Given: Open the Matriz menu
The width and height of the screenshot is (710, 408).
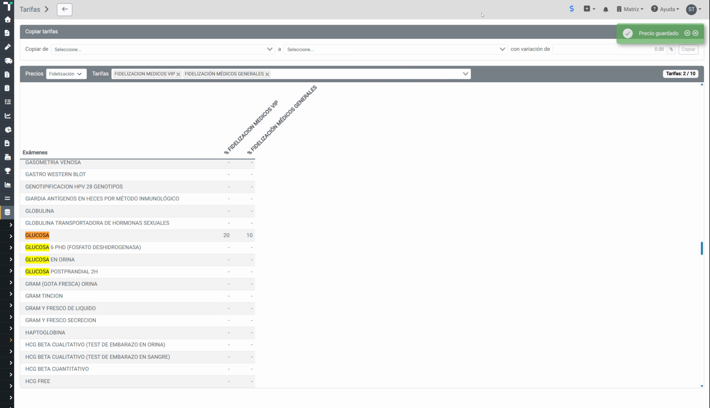Looking at the screenshot, I should tap(630, 9).
